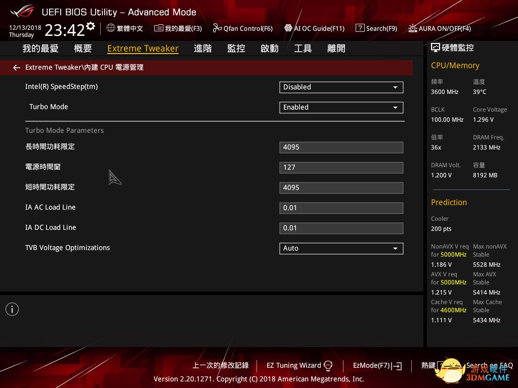Screen dimensions: 518x388
Task: Open the Intel SpeedStep Disabled dropdown
Action: tap(341, 87)
